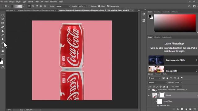Switch to the Swatches tab
The height and width of the screenshot is (111, 198).
pyautogui.click(x=157, y=12)
